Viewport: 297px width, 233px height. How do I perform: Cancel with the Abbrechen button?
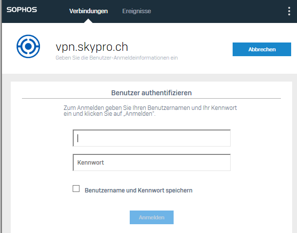pos(262,49)
